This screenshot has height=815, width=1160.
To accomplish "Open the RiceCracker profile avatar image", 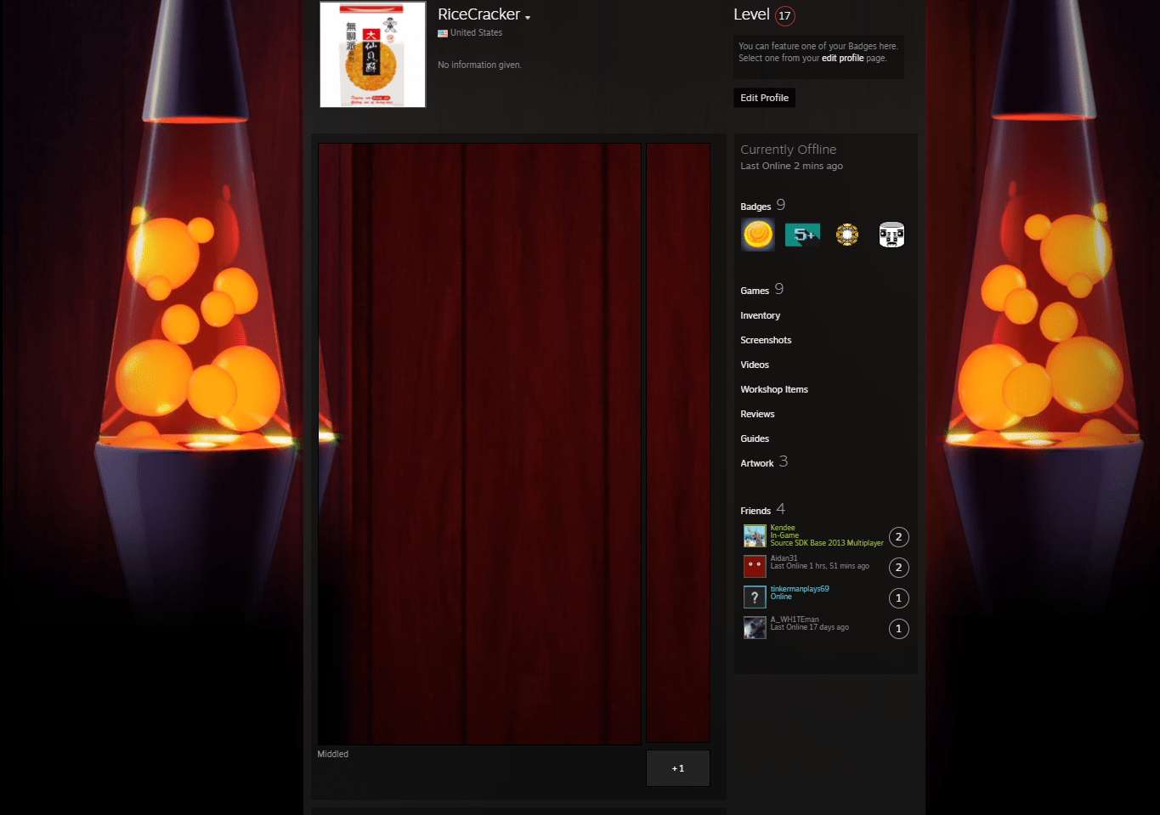I will coord(372,54).
